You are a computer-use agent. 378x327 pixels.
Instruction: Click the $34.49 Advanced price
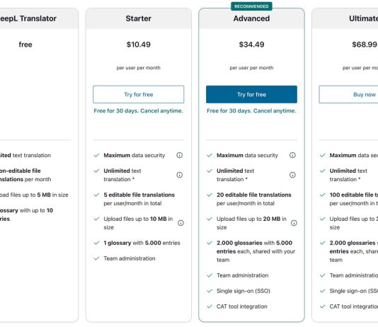(x=251, y=45)
